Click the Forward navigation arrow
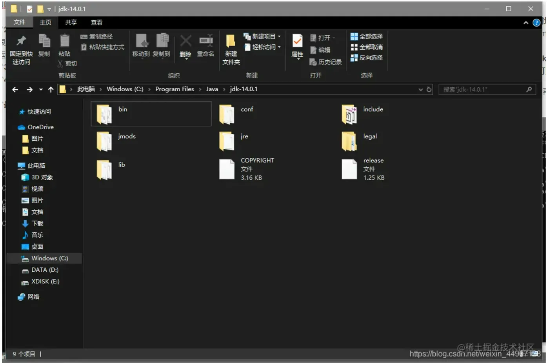The height and width of the screenshot is (363, 549). 29,89
